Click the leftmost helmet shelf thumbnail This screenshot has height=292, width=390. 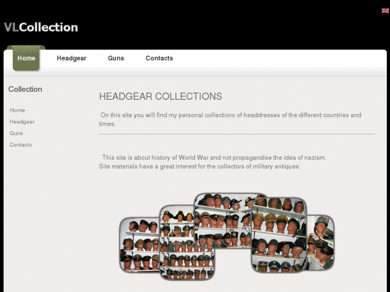coord(139,245)
